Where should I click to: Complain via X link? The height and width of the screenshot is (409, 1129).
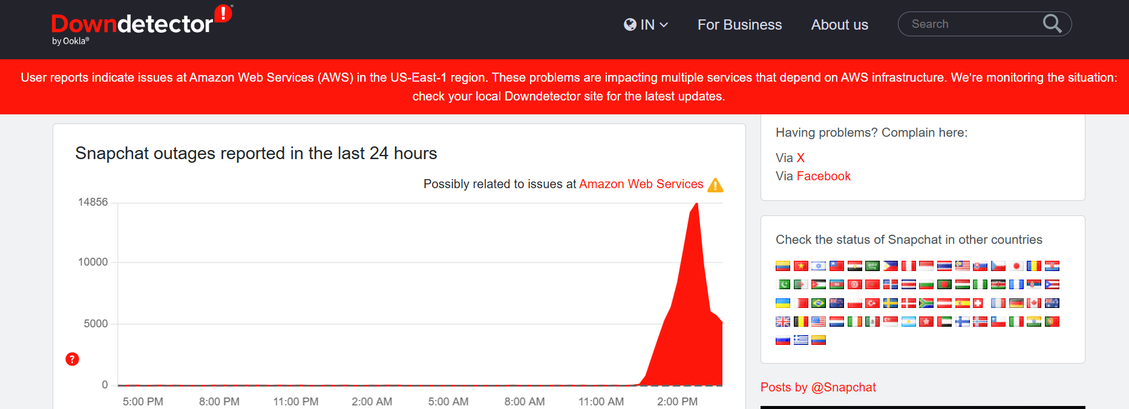tap(800, 157)
